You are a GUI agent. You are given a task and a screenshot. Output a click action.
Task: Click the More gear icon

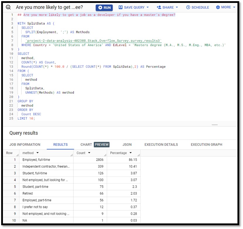pyautogui.click(x=218, y=7)
